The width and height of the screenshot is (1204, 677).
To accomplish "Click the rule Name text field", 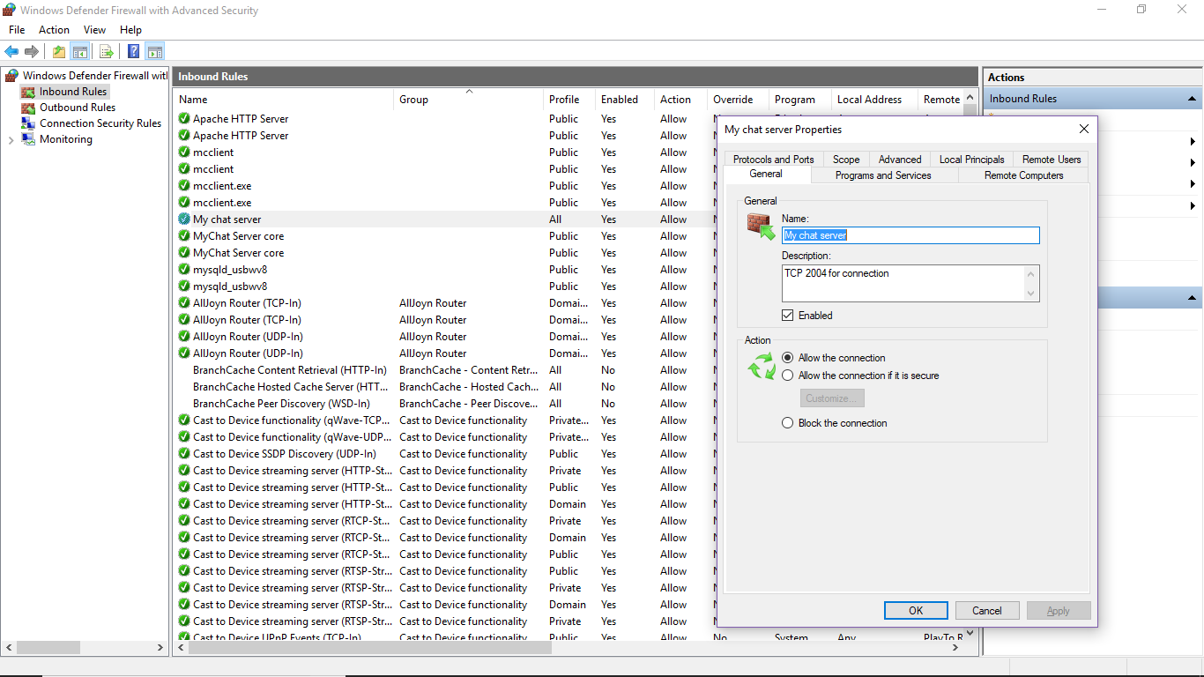I will 910,235.
